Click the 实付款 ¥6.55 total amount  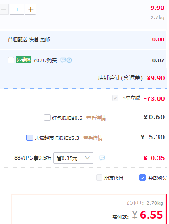pyautogui.click(x=148, y=215)
